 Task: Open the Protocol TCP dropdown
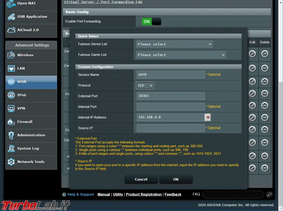coord(145,85)
